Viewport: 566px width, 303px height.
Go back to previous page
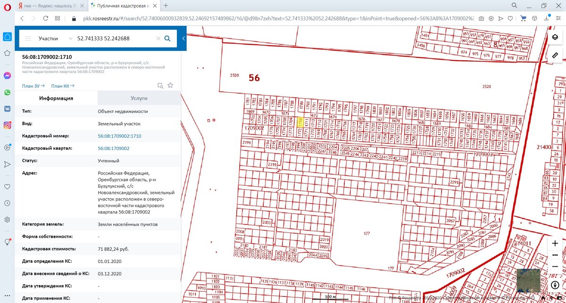tap(21, 18)
